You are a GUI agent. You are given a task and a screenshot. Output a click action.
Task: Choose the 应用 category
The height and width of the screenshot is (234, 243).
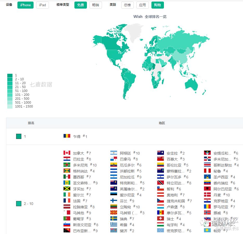(x=142, y=5)
